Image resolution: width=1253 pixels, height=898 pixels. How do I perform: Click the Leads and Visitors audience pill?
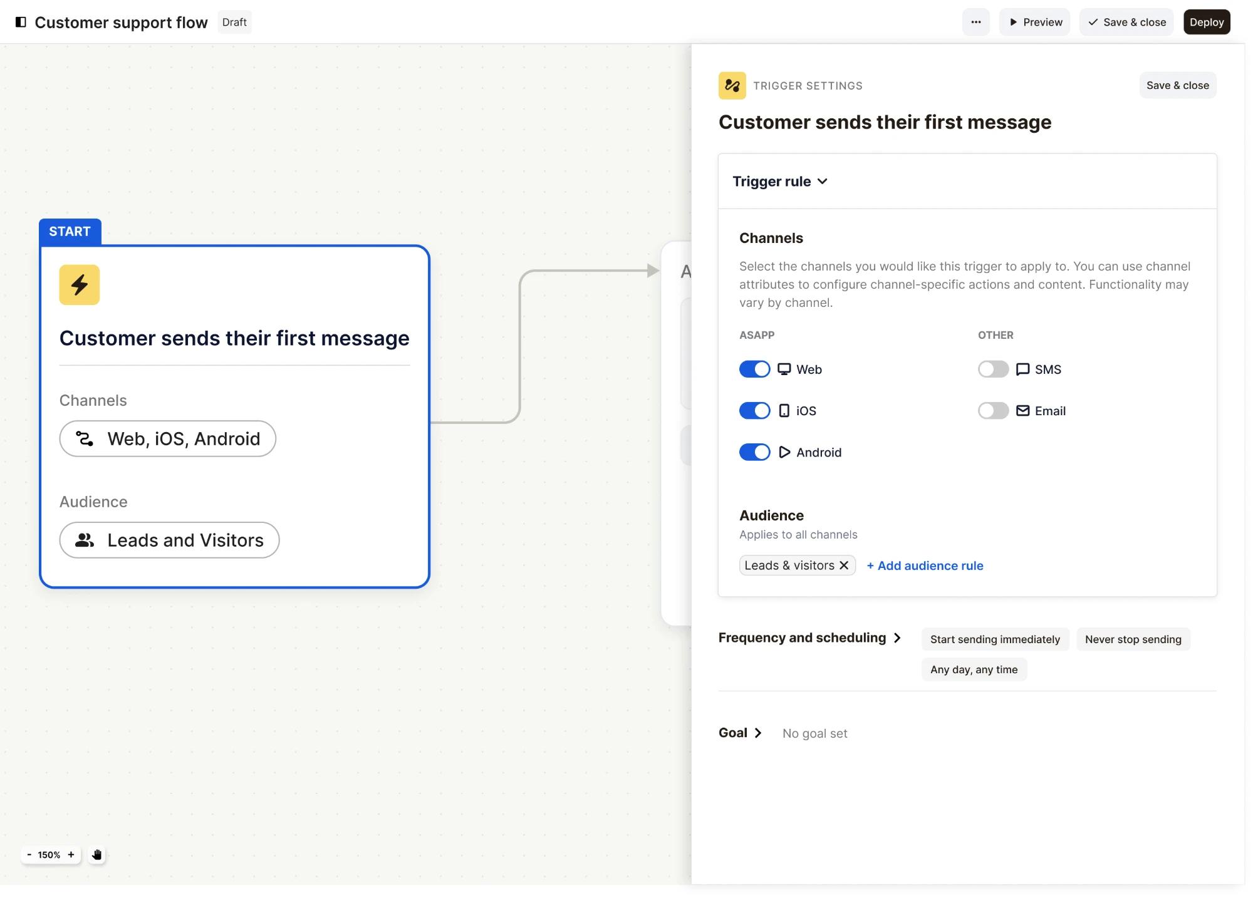click(x=169, y=540)
